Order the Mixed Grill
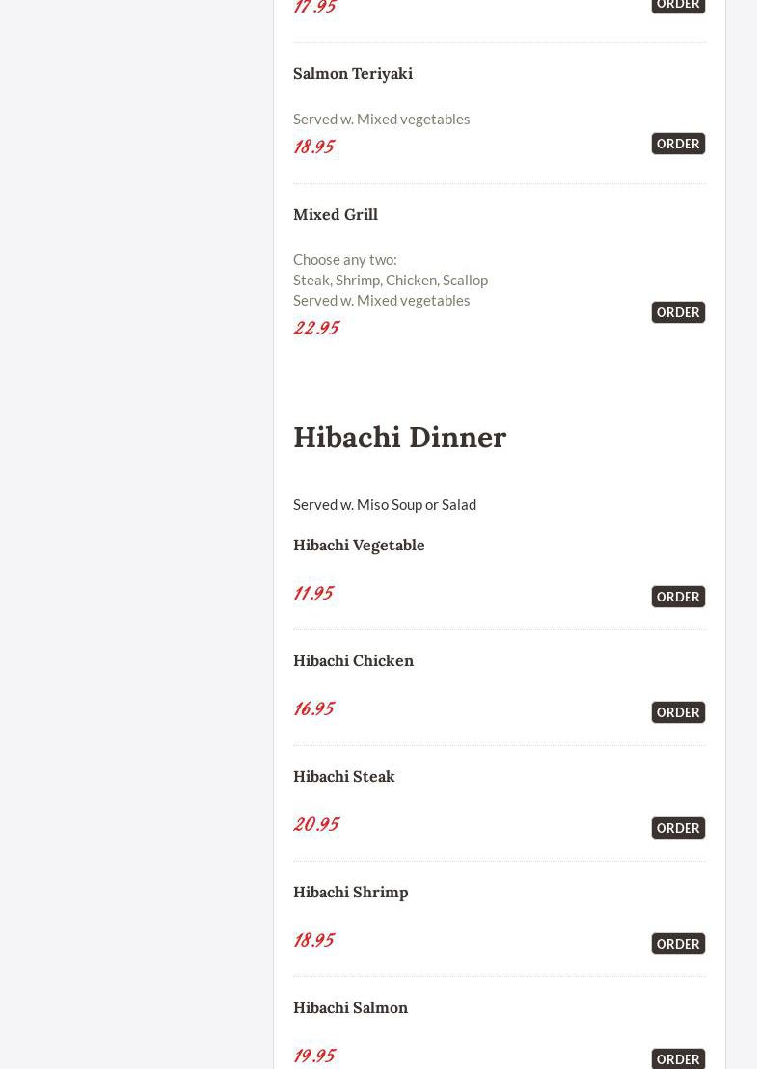This screenshot has height=1069, width=757. tap(678, 312)
